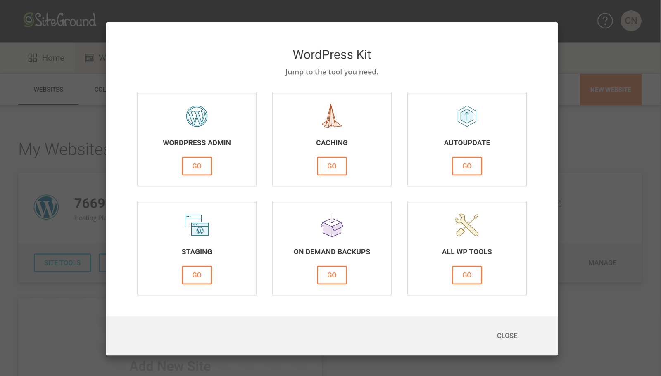Click the 'Jump to the tool you need' subtitle
661x376 pixels.
[x=332, y=72]
